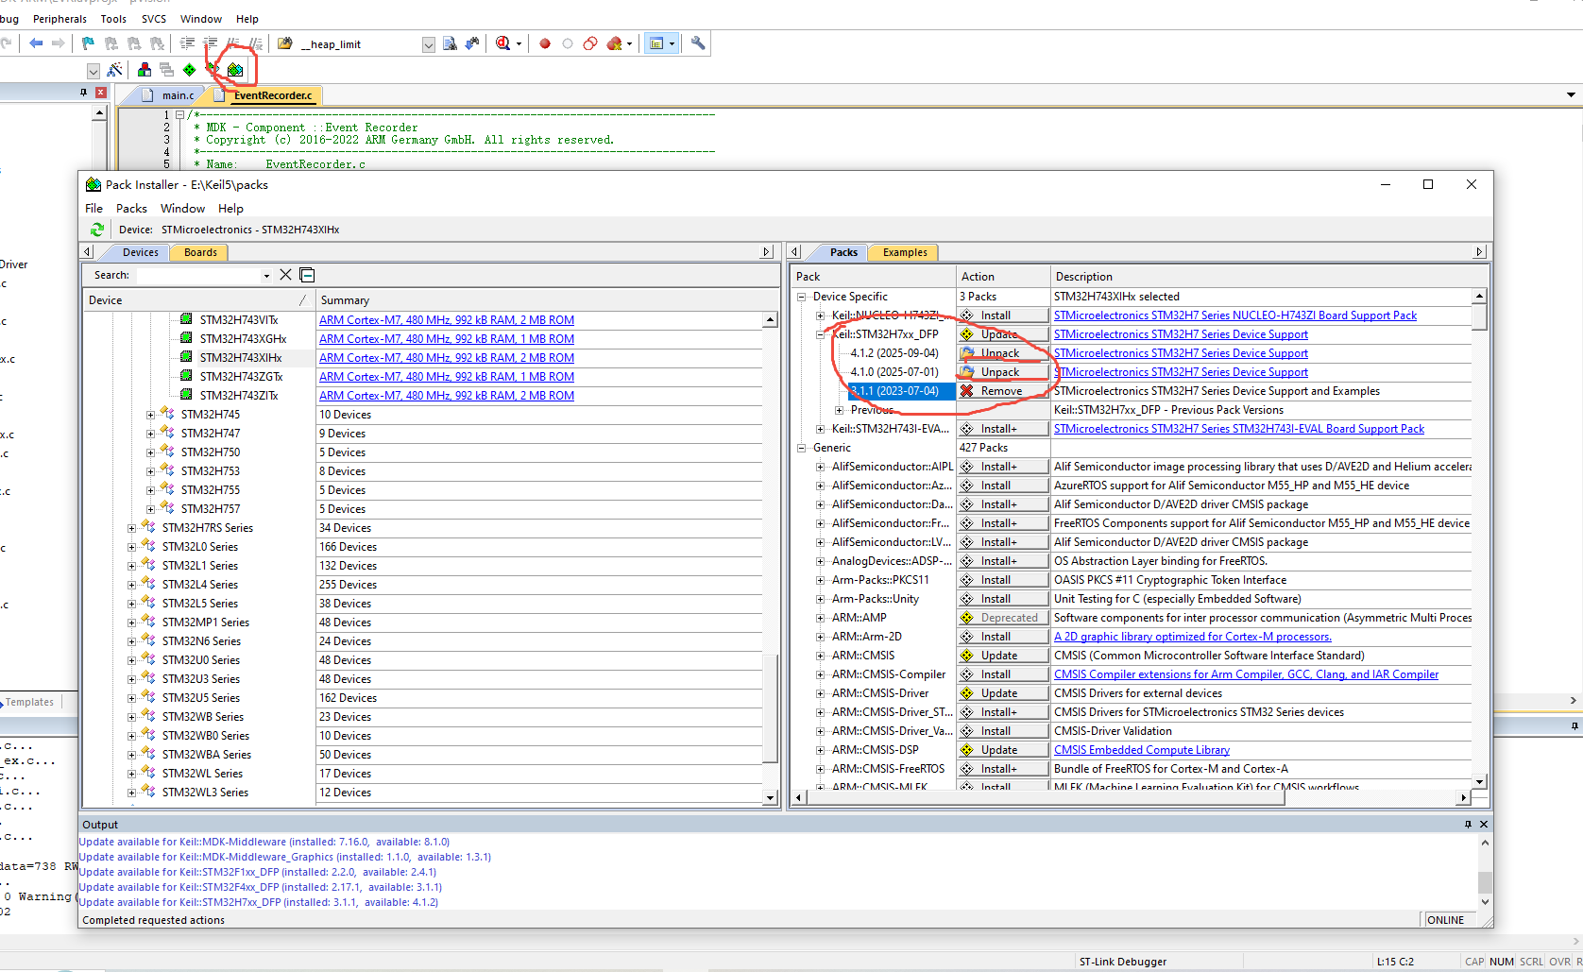
Task: Open the colored-blocks File Extensions and Books icon
Action: [x=144, y=70]
